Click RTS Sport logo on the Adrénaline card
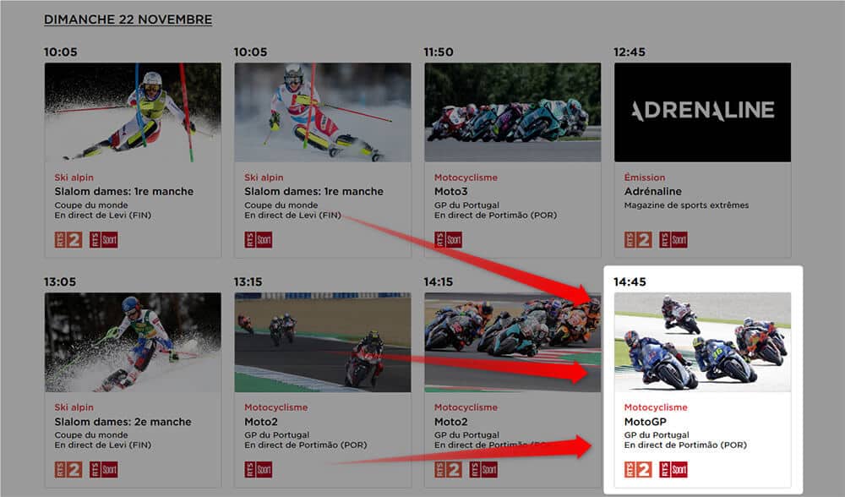The width and height of the screenshot is (845, 497). 673,239
